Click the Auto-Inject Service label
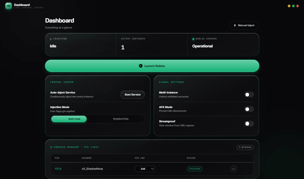The height and width of the screenshot is (179, 304). [63, 92]
